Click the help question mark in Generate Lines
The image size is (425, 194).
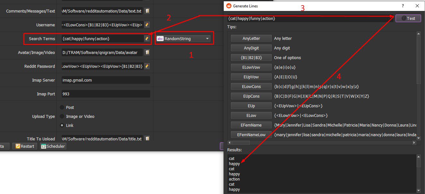click(x=403, y=6)
